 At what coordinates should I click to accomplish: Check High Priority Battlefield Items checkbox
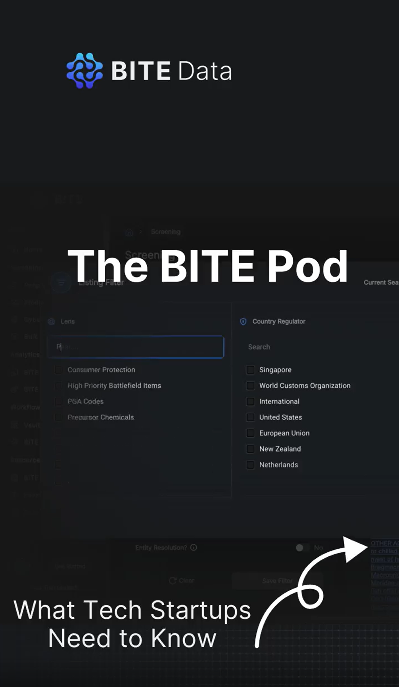59,386
